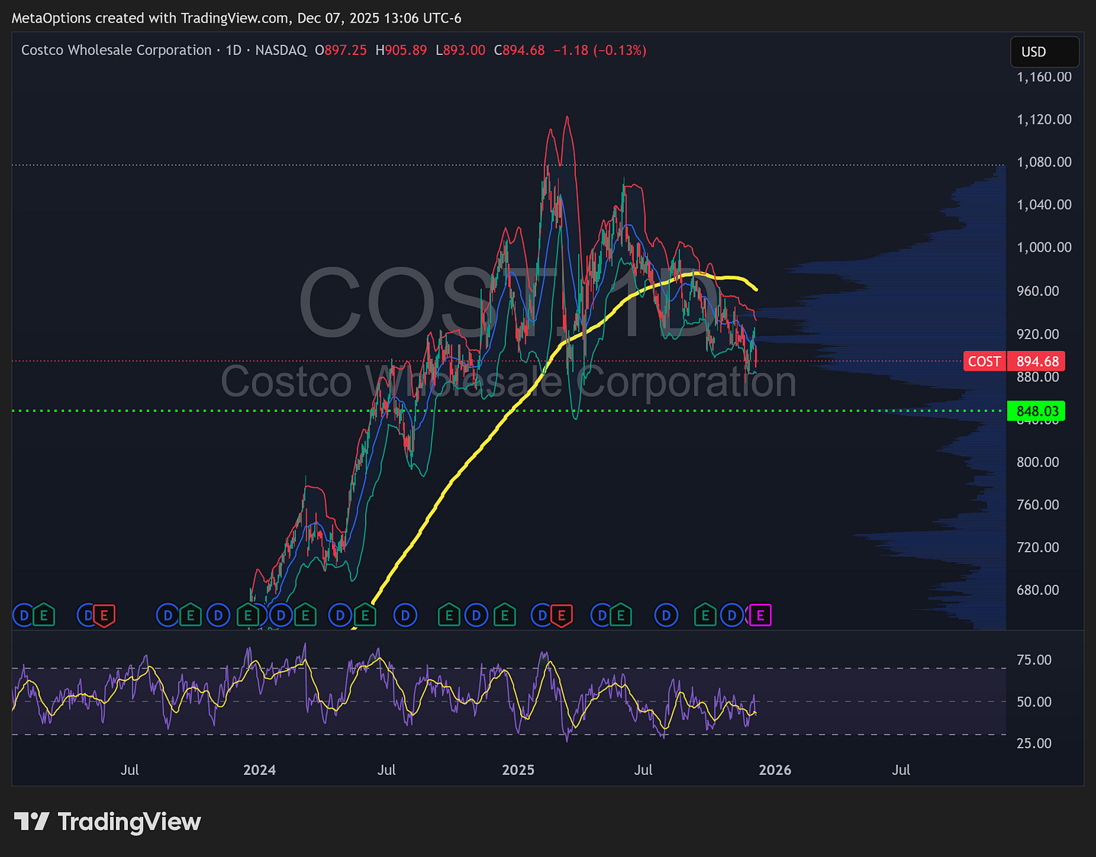
Task: Click the magenta upcoming earnings E icon
Action: pyautogui.click(x=761, y=615)
